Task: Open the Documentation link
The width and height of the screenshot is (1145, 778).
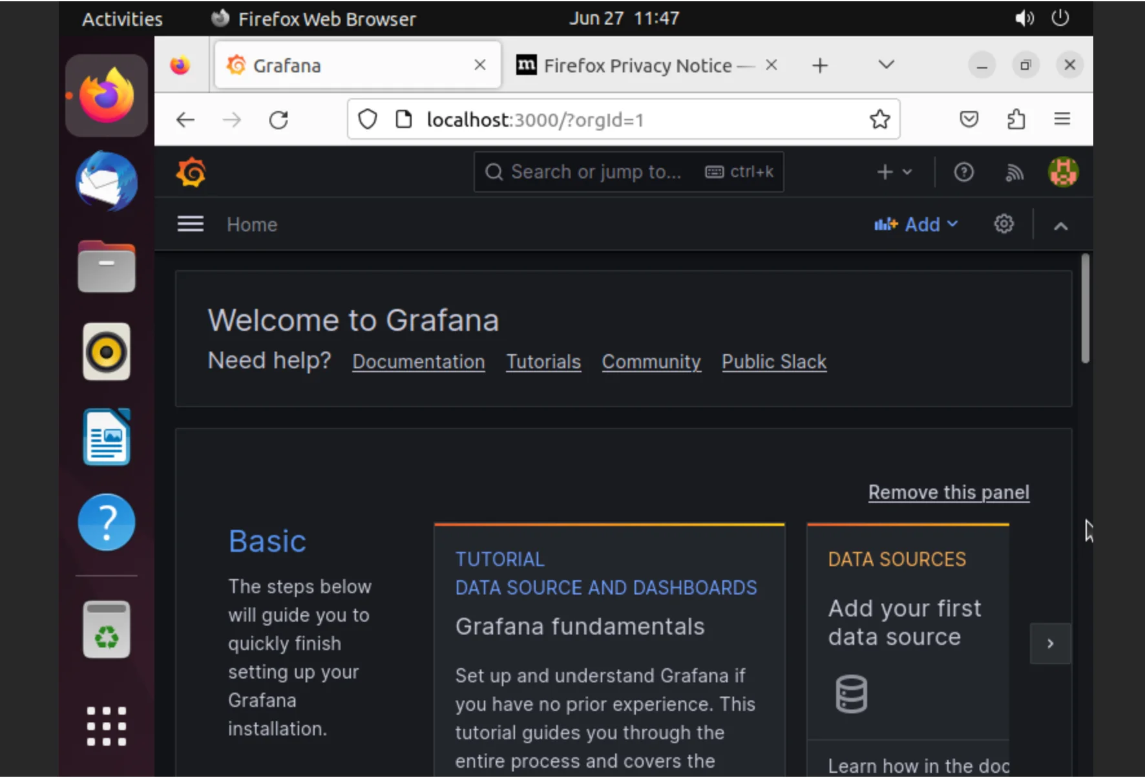Action: [418, 362]
